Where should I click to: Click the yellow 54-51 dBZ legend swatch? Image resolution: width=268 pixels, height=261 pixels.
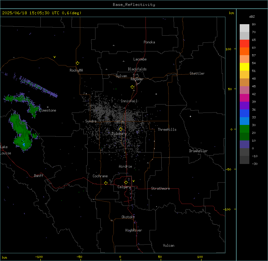pos(244,67)
